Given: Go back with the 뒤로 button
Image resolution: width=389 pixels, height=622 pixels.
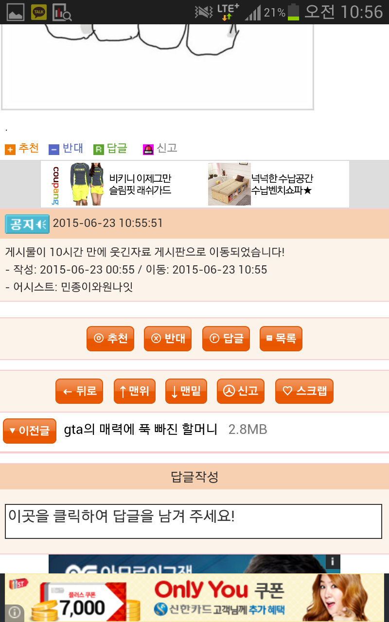Looking at the screenshot, I should pos(79,391).
